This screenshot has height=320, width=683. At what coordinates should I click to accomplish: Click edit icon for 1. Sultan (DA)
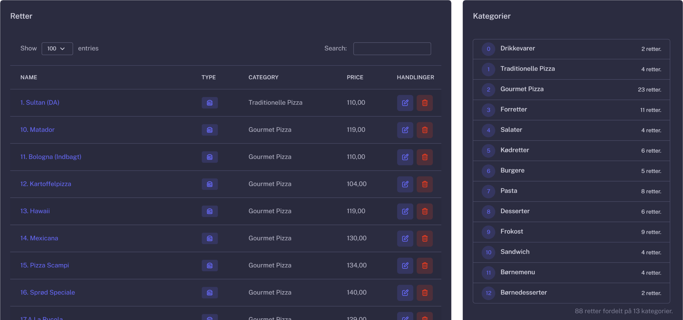405,103
